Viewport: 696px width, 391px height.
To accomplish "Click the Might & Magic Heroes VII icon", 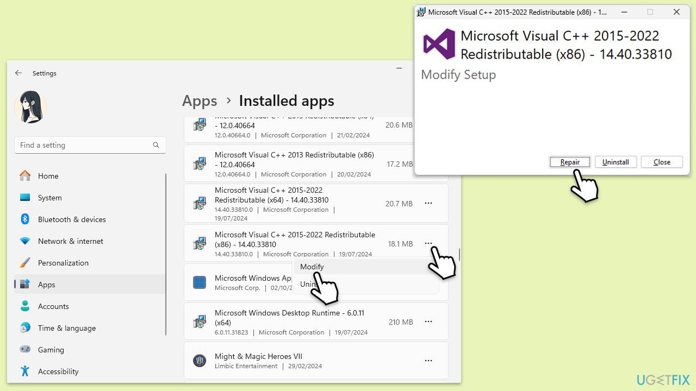I will pyautogui.click(x=200, y=361).
